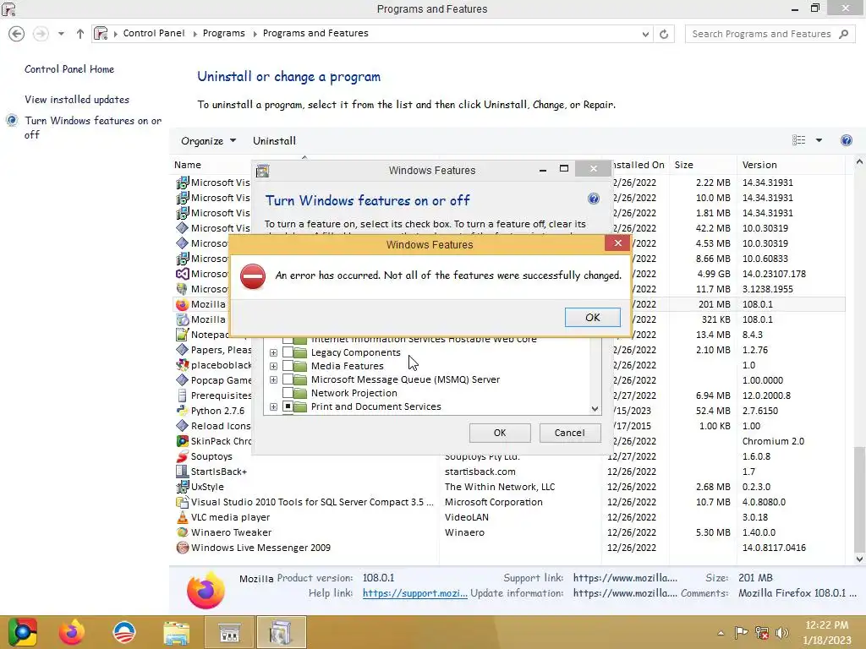Screen dimensions: 866x649
Task: Open Programs and Features help icon
Action: coord(846,140)
